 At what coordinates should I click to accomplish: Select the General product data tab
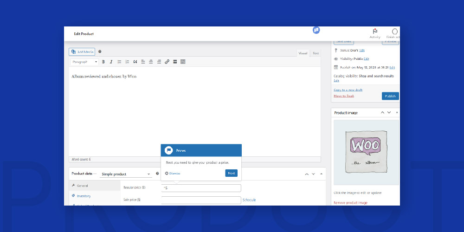(x=95, y=186)
